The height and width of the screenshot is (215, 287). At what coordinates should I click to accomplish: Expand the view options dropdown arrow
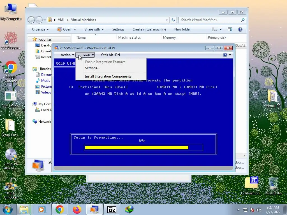(x=221, y=29)
